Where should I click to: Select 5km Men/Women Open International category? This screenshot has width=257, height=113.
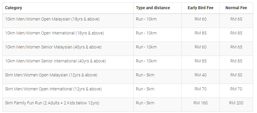[53, 89]
